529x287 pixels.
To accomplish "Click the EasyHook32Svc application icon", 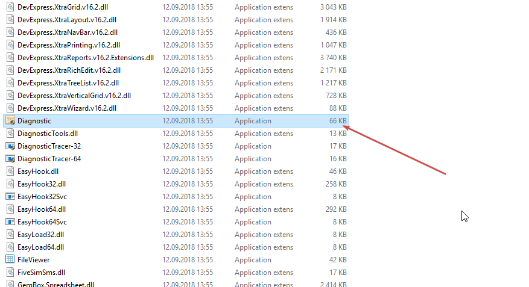I will [10, 197].
